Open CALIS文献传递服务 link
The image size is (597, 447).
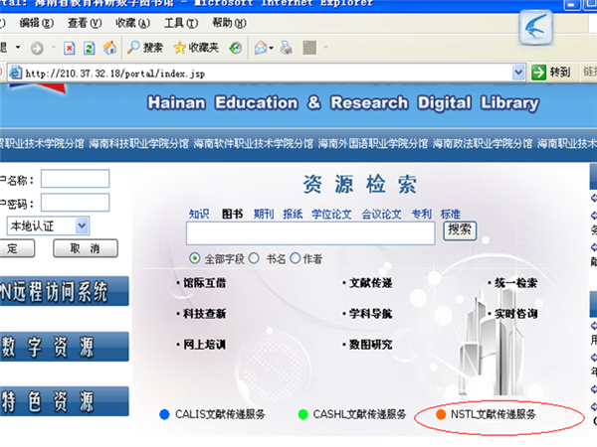coord(220,414)
